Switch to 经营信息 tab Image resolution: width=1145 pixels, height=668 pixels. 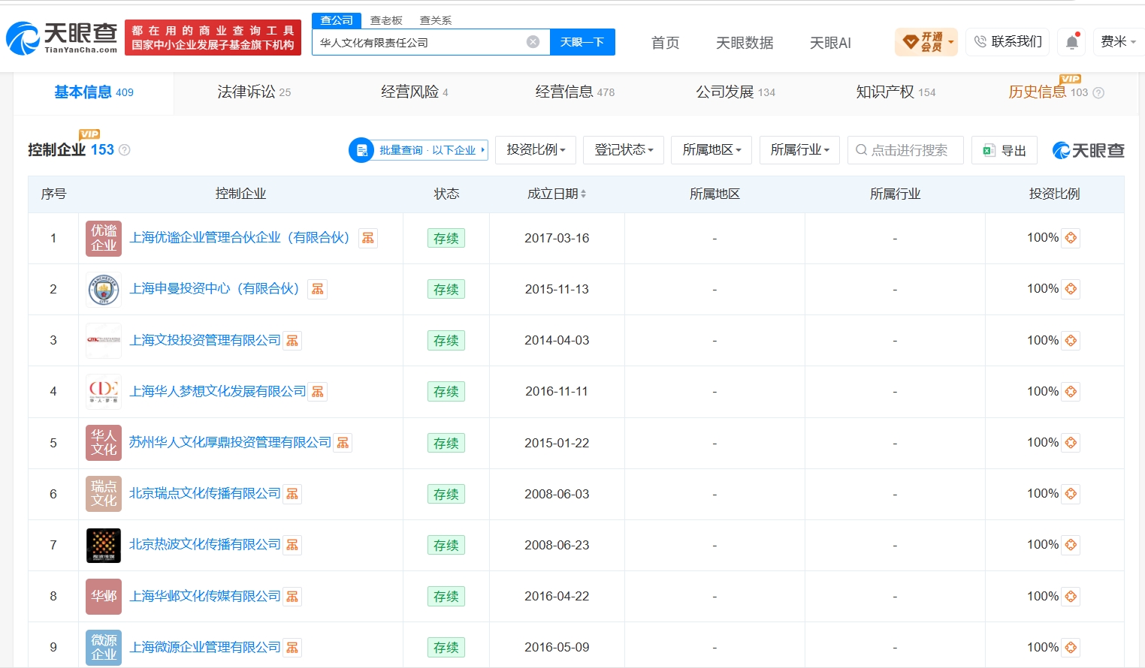575,92
